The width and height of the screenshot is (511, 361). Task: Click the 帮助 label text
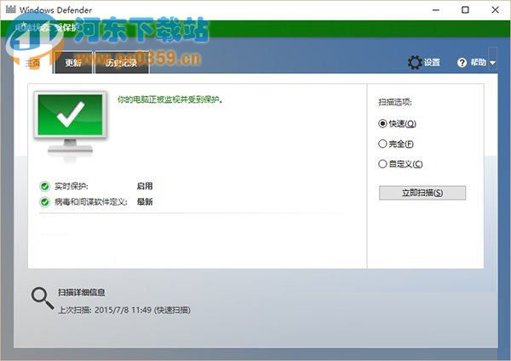pos(478,62)
